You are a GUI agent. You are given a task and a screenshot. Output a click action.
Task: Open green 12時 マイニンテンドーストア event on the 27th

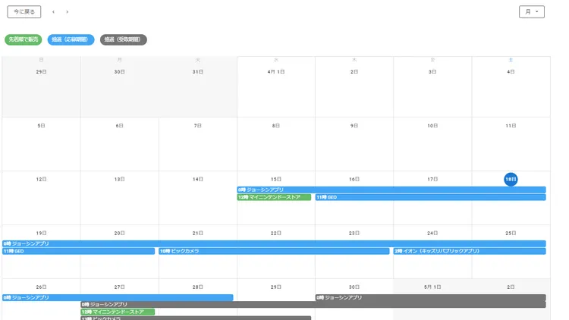coord(118,312)
